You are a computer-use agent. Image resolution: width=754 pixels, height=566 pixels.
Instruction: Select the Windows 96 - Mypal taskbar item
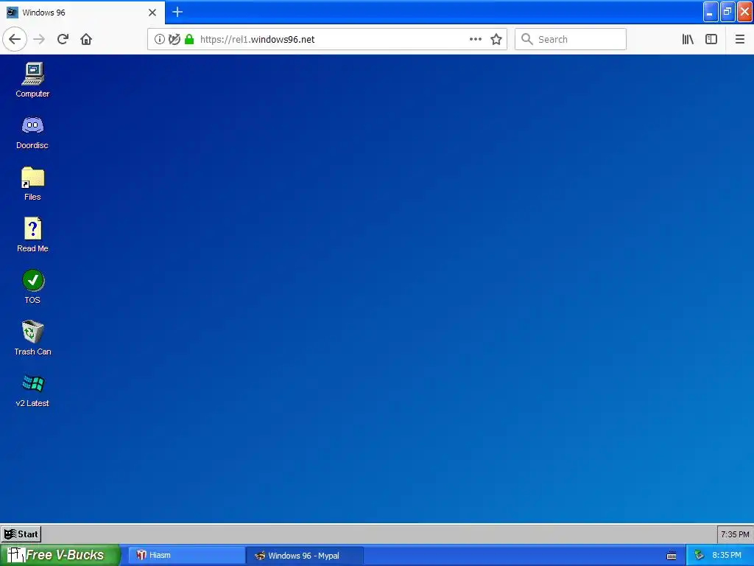[x=304, y=556]
